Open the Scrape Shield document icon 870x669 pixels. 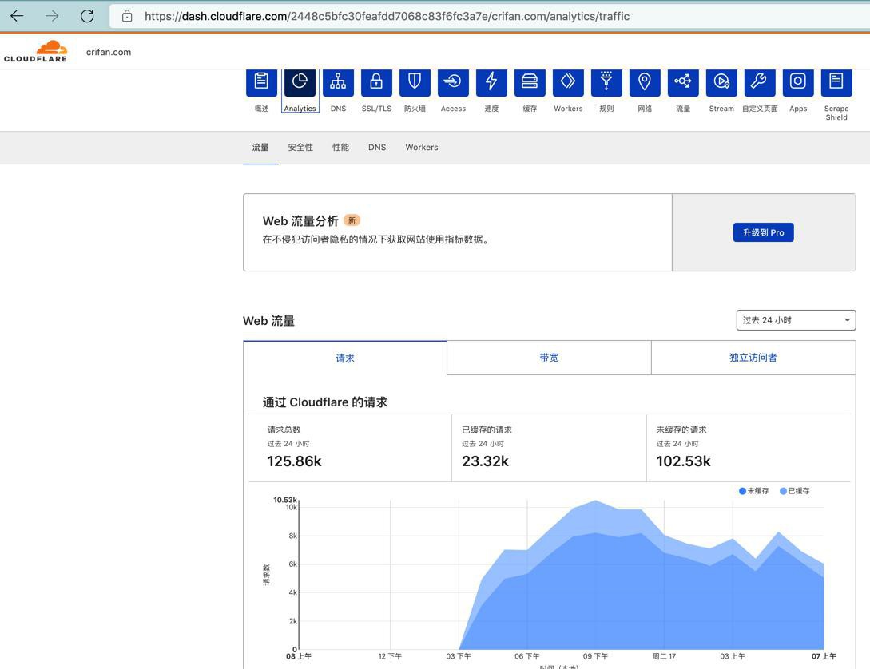pos(836,82)
